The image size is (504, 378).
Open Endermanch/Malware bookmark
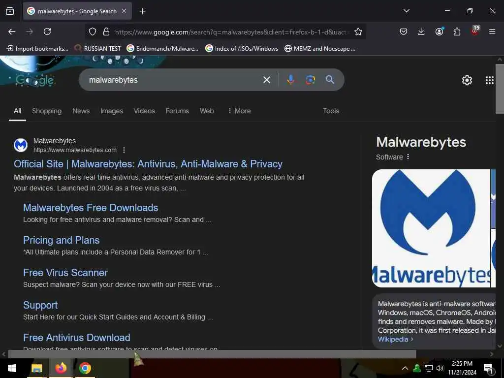(162, 49)
